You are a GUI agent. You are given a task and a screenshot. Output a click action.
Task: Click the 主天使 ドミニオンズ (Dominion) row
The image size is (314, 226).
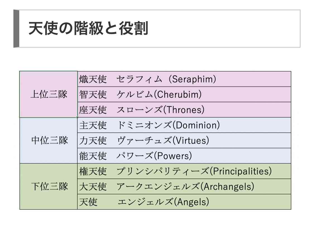coord(184,125)
